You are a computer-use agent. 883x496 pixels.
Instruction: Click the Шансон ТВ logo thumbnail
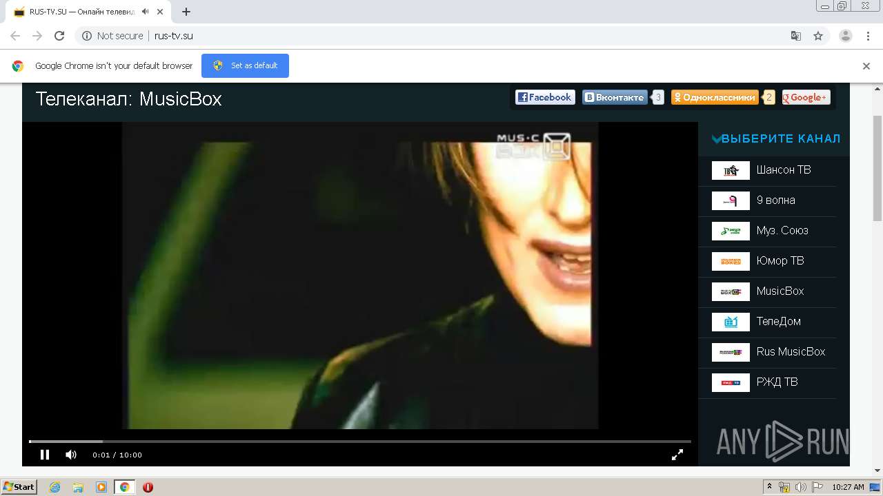(731, 170)
